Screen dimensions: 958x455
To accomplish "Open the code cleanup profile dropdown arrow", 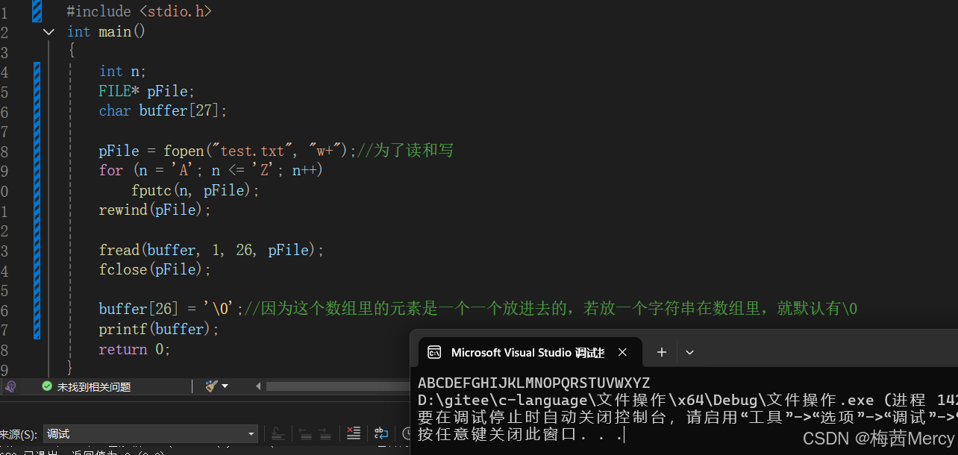I will 225,386.
